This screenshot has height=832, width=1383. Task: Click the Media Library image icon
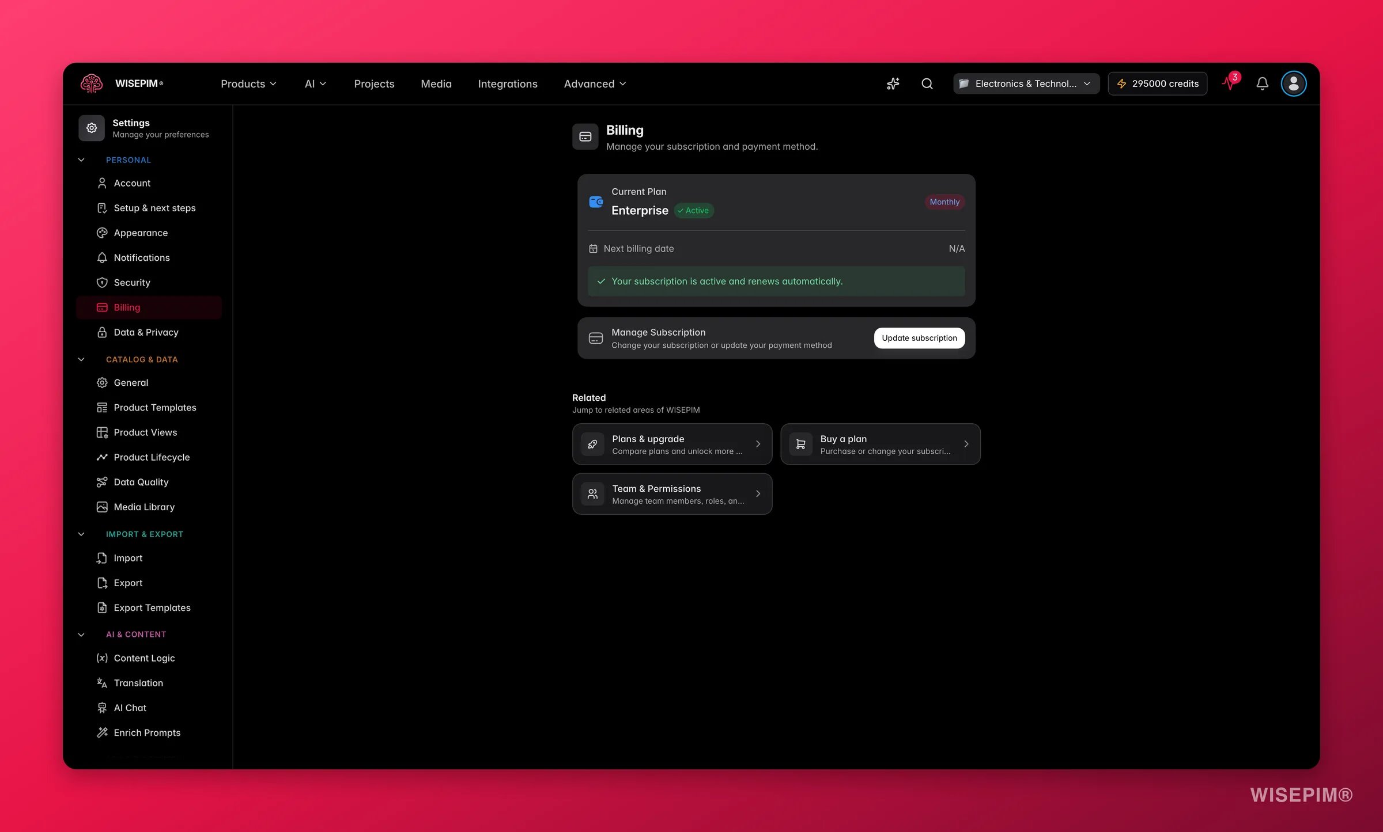click(102, 507)
